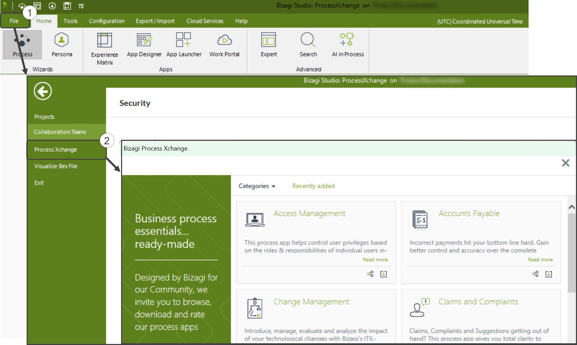Open the File menu tab
This screenshot has height=345, width=577.
point(14,21)
